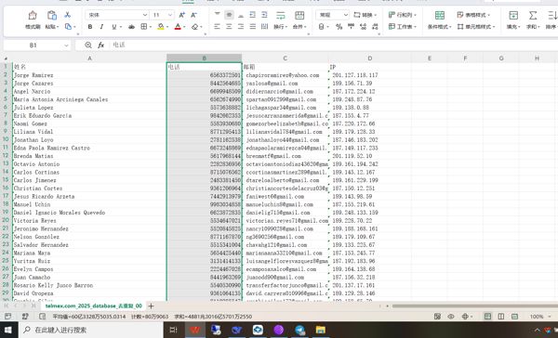This screenshot has width=558, height=338.
Task: Toggle italic formatting
Action: (x=101, y=27)
